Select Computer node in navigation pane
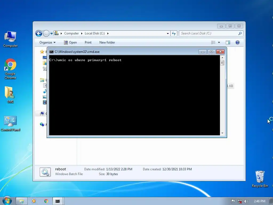Viewport: 273px width, 205px height. click(x=42, y=114)
